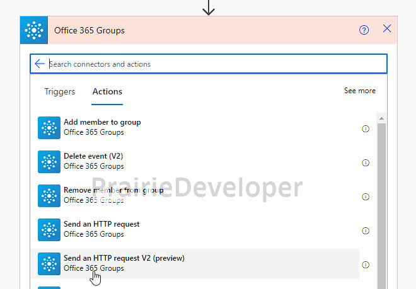Click the Send an HTTP request V2 icon
This screenshot has height=289, width=416.
click(49, 264)
